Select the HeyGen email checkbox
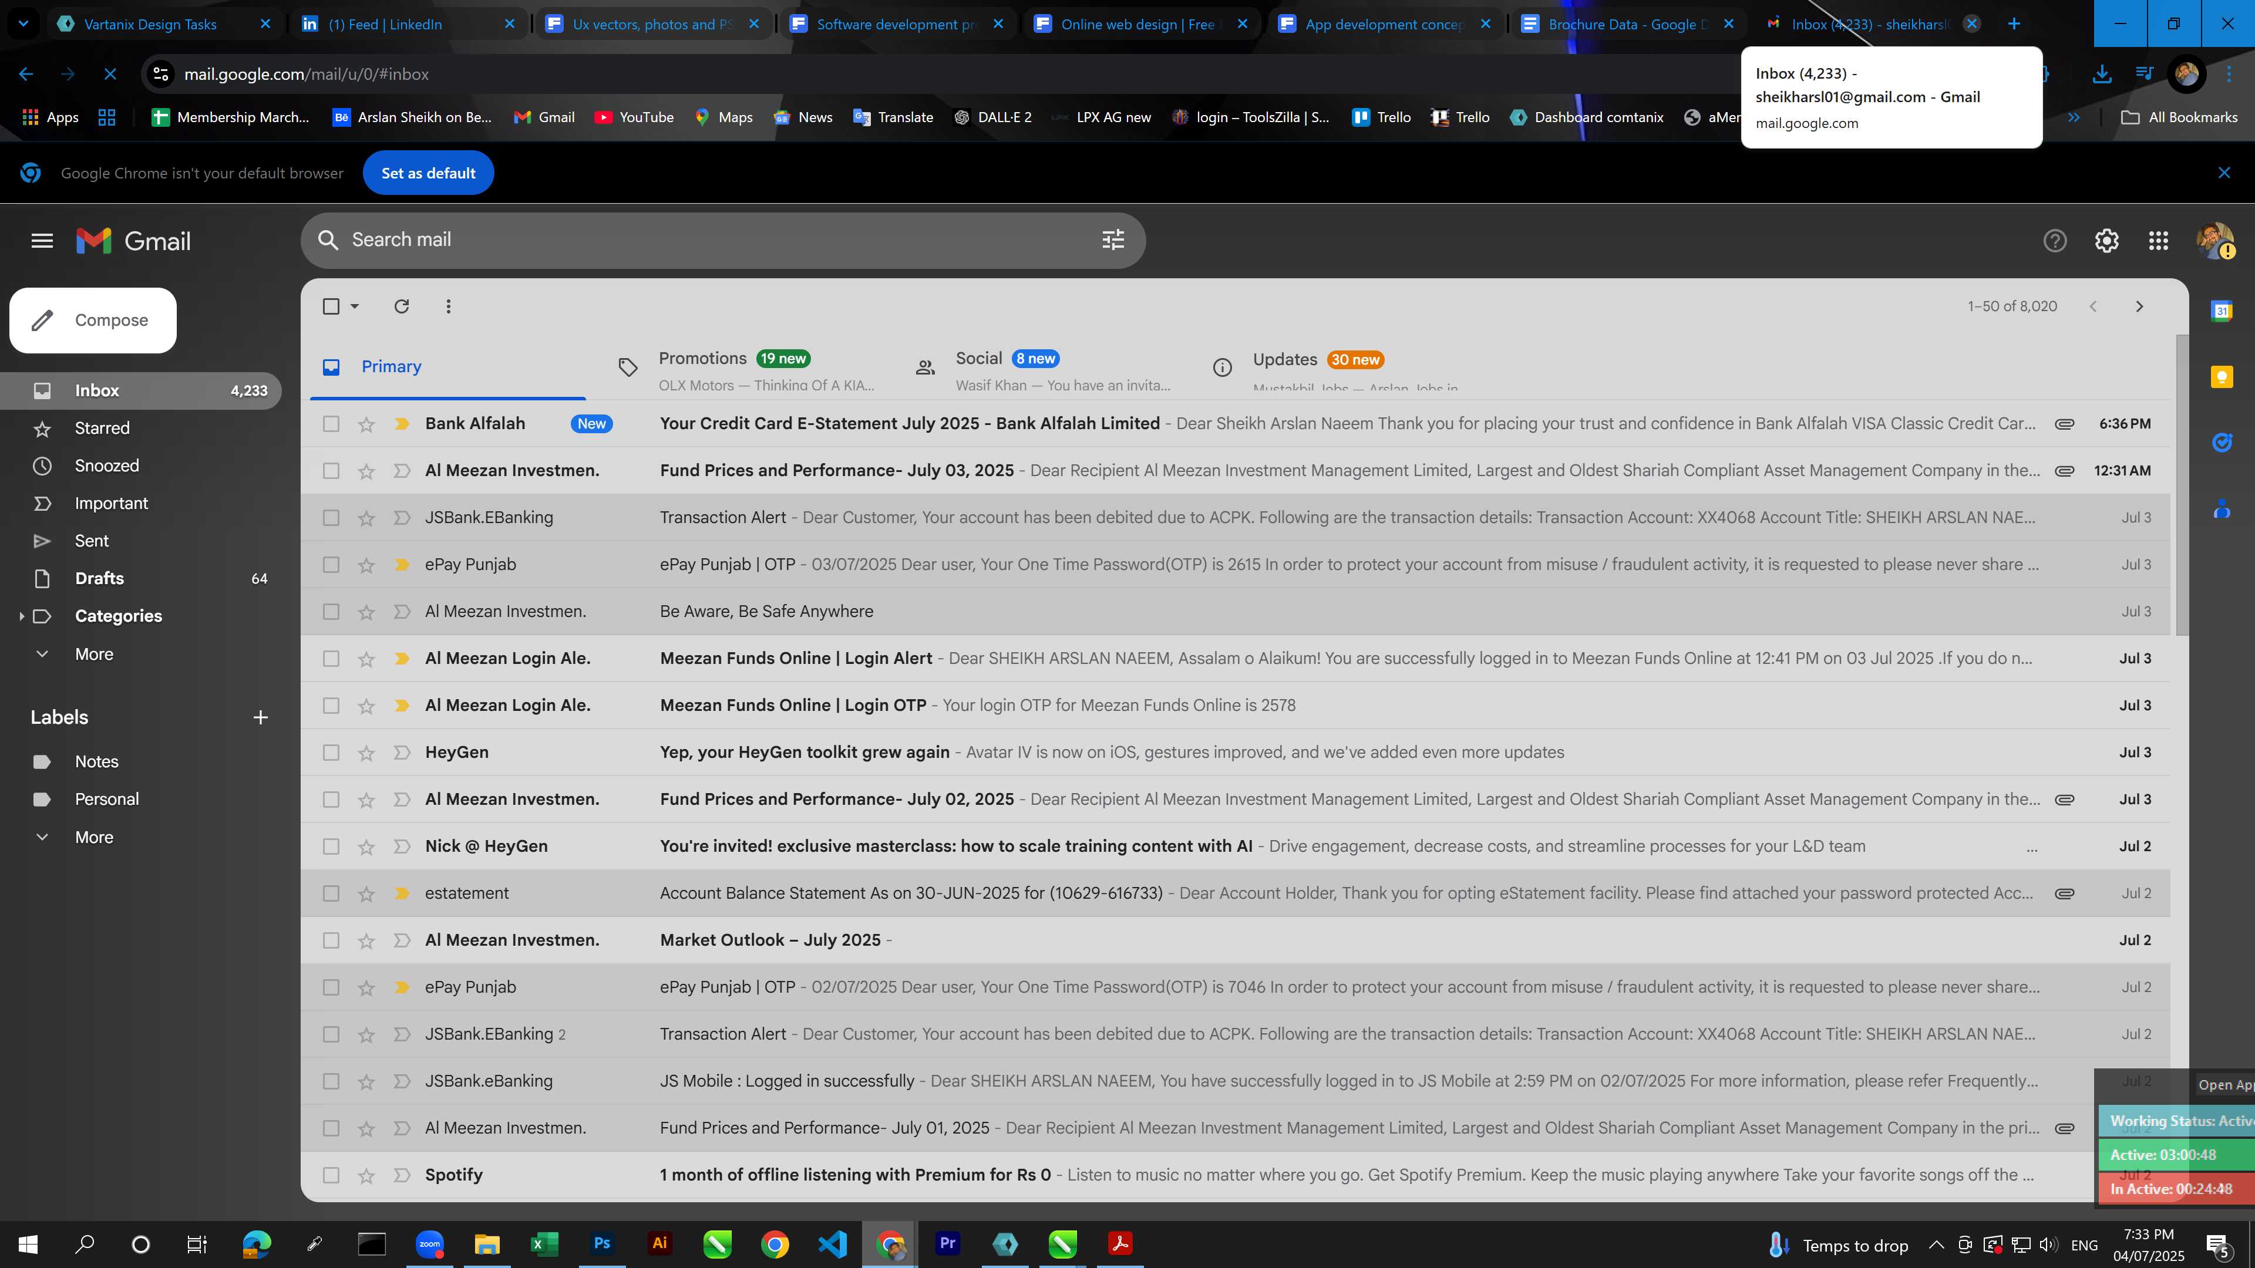This screenshot has width=2255, height=1268. (x=331, y=753)
